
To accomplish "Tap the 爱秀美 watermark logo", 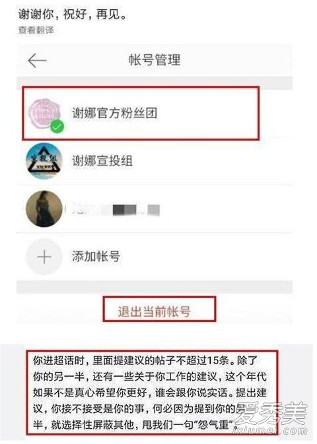I will [x=271, y=414].
